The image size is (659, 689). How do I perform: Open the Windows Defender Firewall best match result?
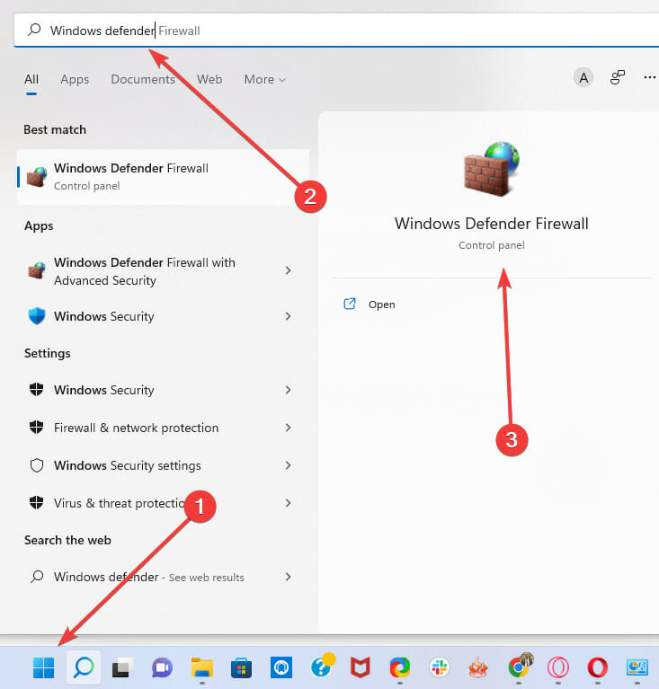(x=164, y=177)
